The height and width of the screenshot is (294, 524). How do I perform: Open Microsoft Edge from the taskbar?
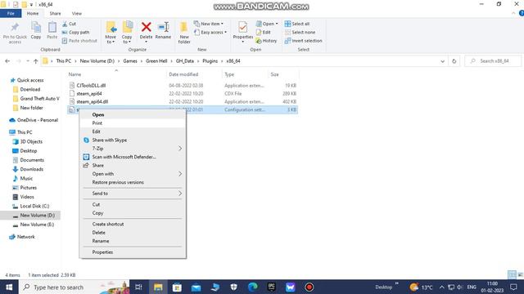click(253, 287)
